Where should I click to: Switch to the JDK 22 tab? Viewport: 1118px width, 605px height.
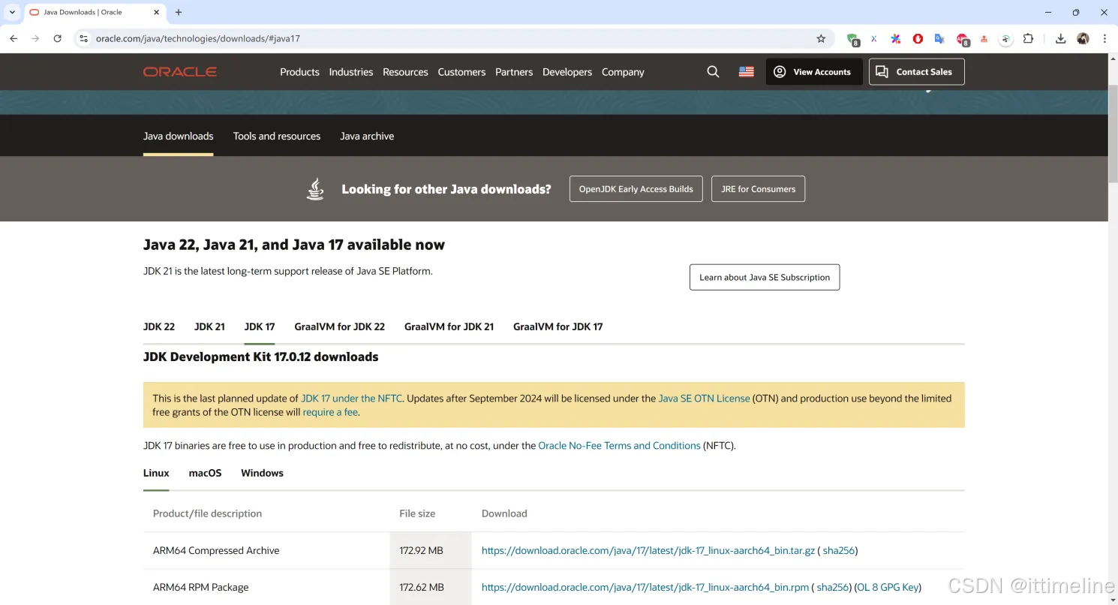(x=159, y=327)
